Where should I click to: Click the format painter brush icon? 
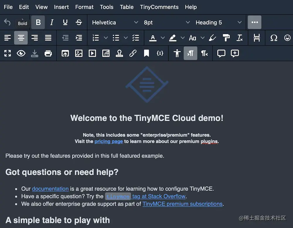point(212,38)
